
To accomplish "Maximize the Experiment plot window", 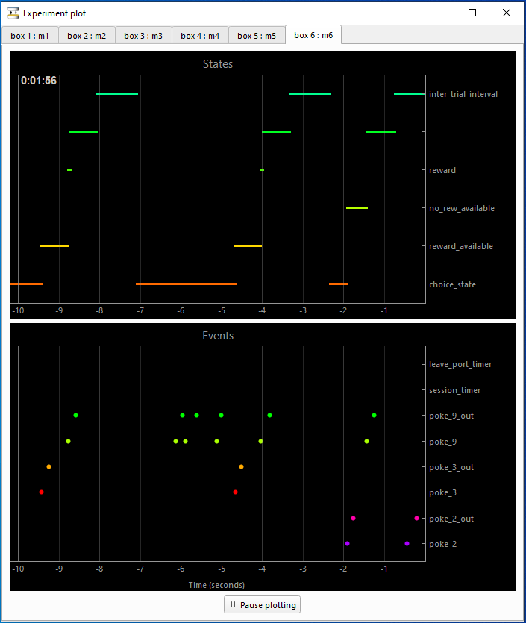I will (472, 13).
